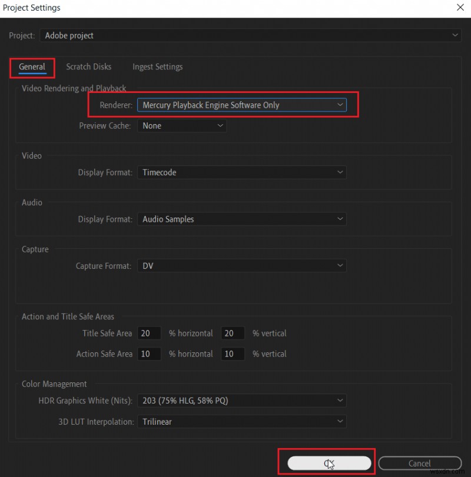Select the General tab
Viewport: 471px width, 477px height.
click(x=32, y=66)
